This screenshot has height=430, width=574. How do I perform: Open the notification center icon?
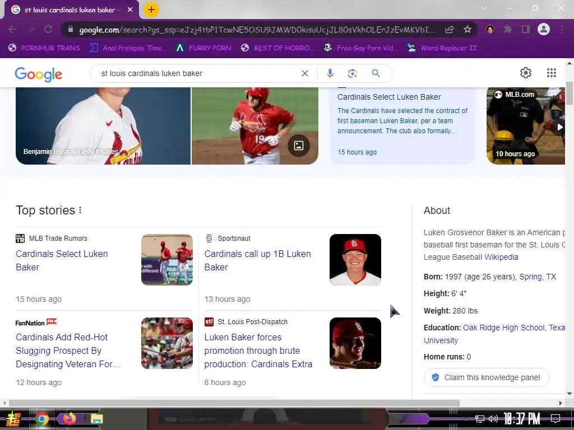pyautogui.click(x=556, y=419)
